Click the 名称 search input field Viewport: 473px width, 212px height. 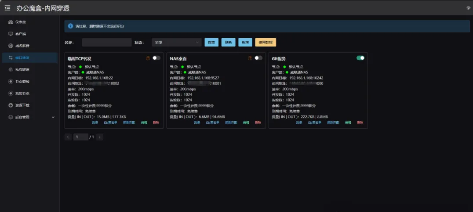(x=106, y=43)
